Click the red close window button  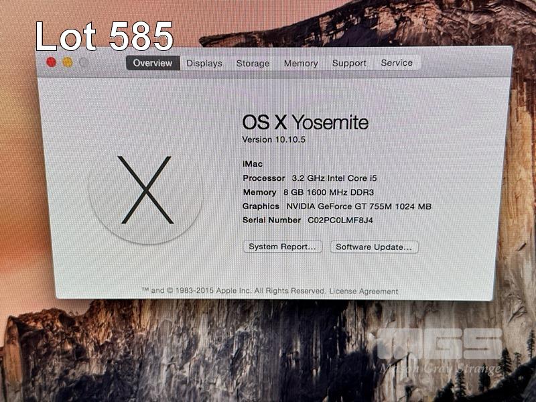click(x=51, y=62)
